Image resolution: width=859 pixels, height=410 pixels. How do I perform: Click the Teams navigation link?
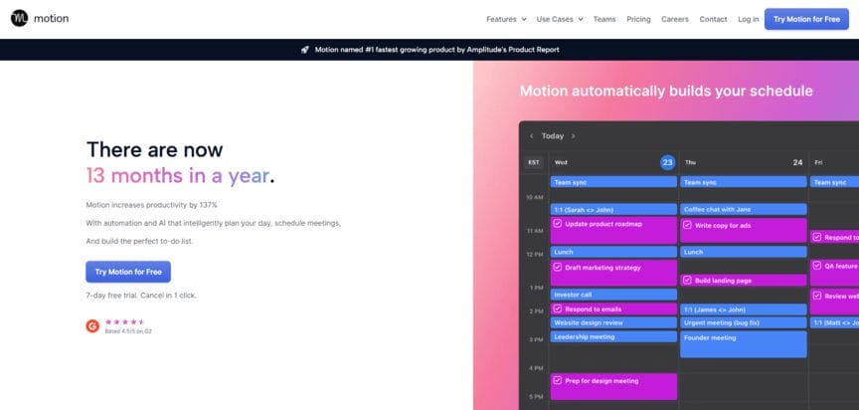tap(604, 19)
